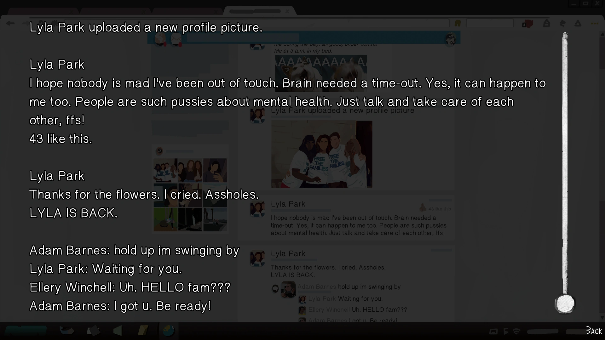Click the yellow bookmark icon in toolbar
This screenshot has width=605, height=340.
point(458,23)
